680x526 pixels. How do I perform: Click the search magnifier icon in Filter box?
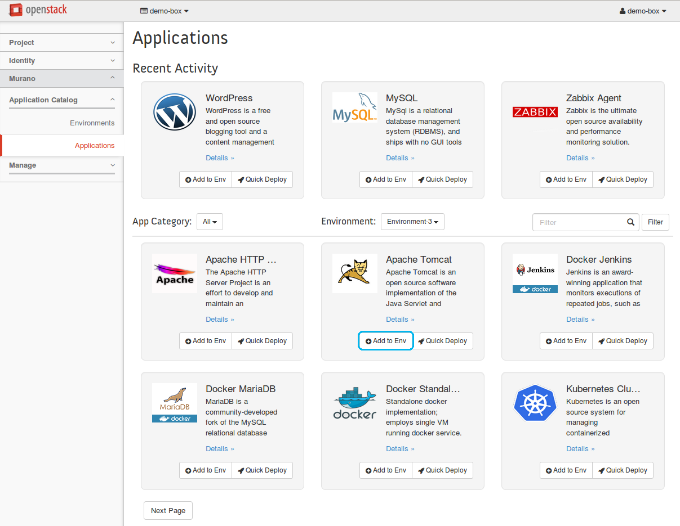631,222
